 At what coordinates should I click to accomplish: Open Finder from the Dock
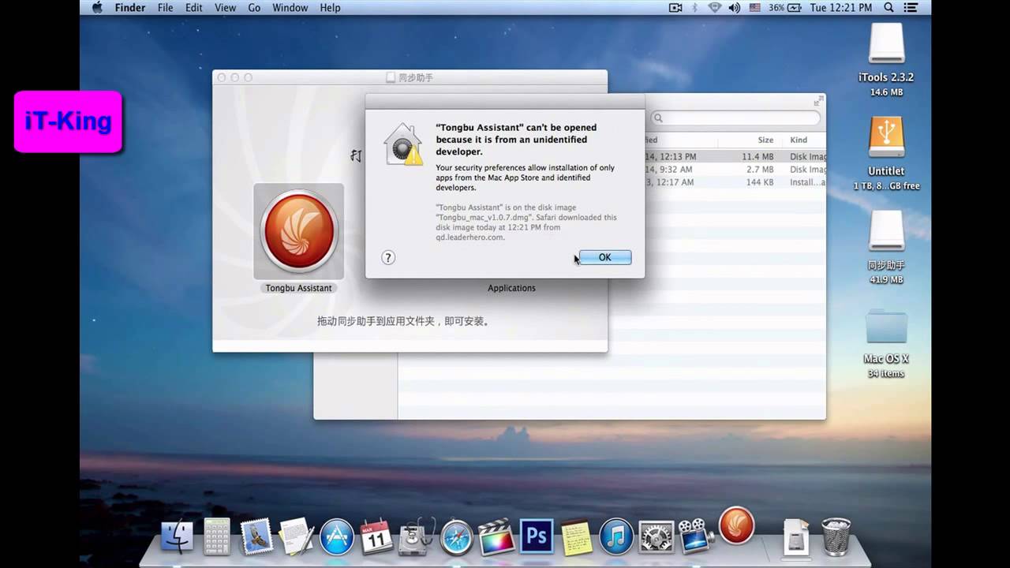coord(177,537)
